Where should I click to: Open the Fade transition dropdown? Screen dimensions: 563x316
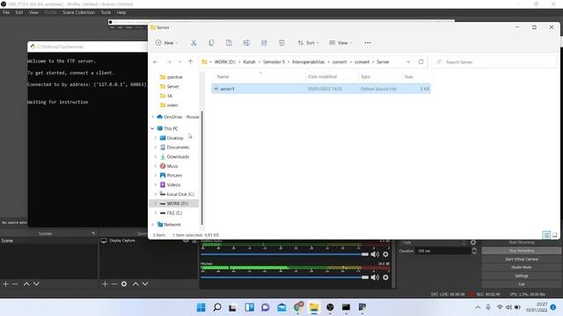pos(433,242)
